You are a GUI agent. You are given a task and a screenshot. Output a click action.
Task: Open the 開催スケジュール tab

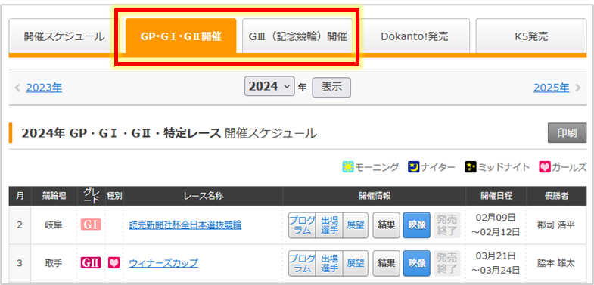pyautogui.click(x=64, y=36)
